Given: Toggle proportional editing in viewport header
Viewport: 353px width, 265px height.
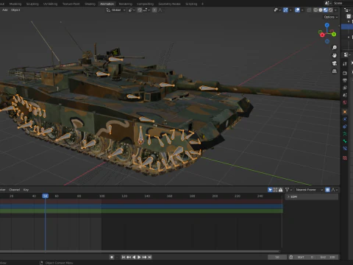Looking at the screenshot, I should coord(154,10).
